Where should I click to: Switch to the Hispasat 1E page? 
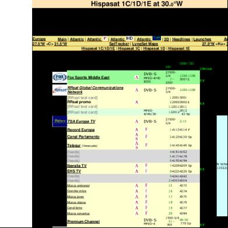[x=179, y=48]
